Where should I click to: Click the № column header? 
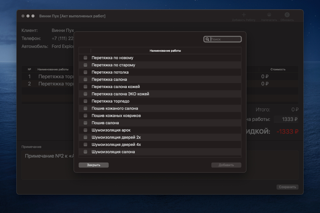(x=30, y=70)
